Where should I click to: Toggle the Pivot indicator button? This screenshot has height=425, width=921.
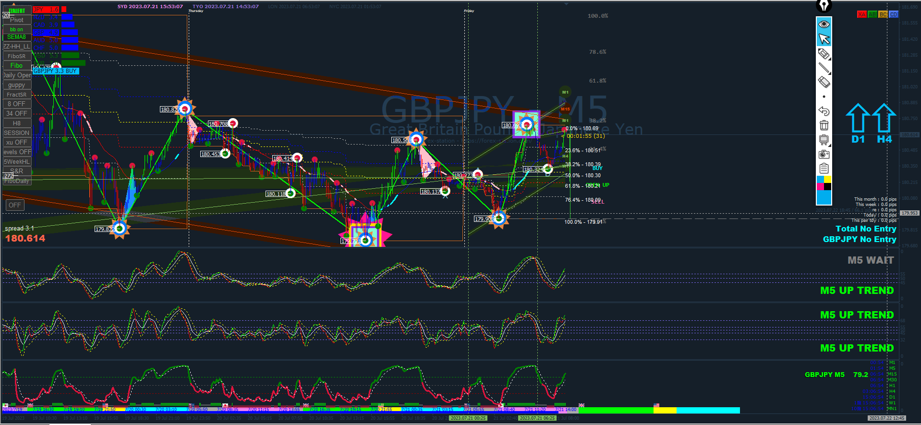pyautogui.click(x=17, y=20)
